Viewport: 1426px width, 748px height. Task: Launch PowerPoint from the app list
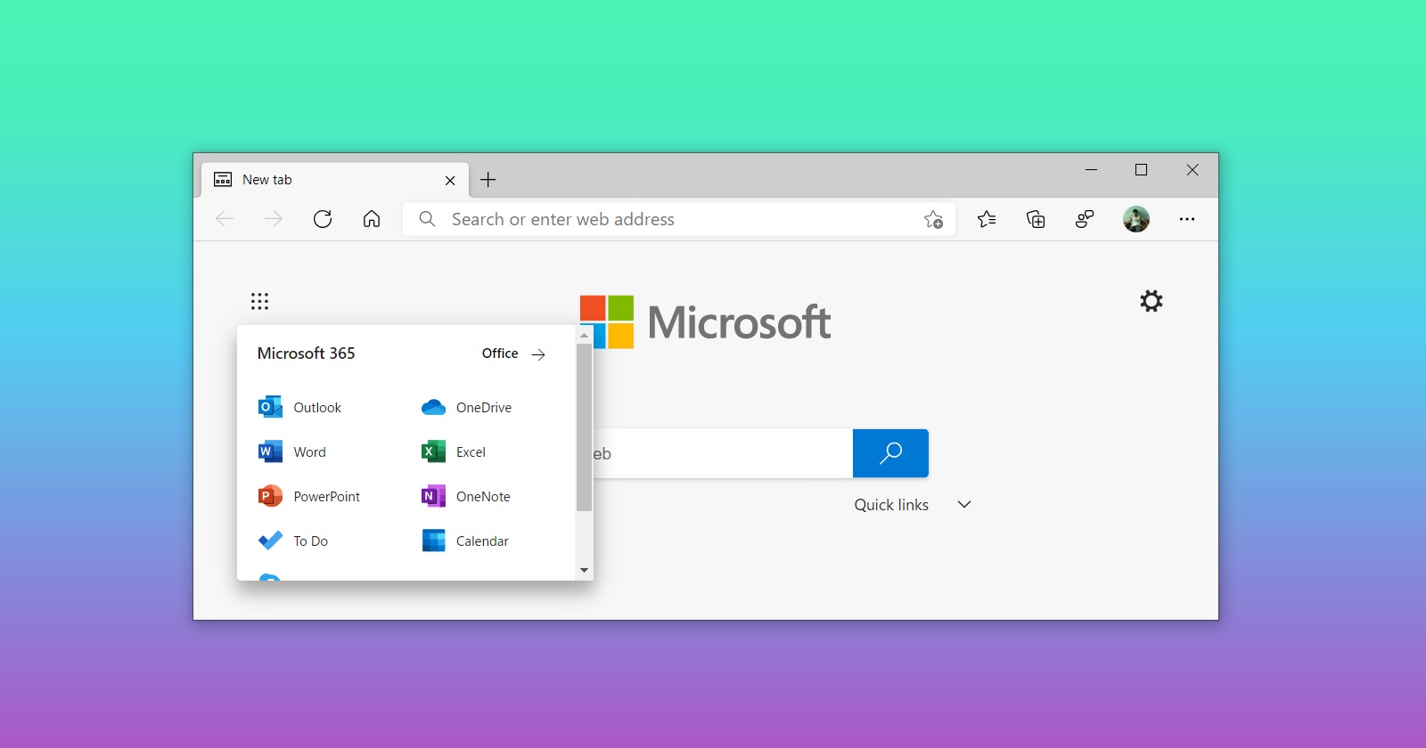[x=308, y=496]
